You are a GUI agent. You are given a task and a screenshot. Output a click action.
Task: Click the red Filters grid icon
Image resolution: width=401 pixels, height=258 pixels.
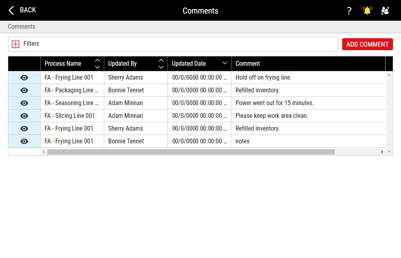point(15,44)
